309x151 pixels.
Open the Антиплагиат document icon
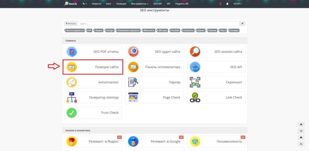click(x=72, y=82)
